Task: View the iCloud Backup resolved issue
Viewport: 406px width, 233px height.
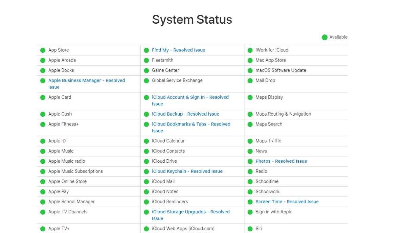Action: click(x=185, y=114)
